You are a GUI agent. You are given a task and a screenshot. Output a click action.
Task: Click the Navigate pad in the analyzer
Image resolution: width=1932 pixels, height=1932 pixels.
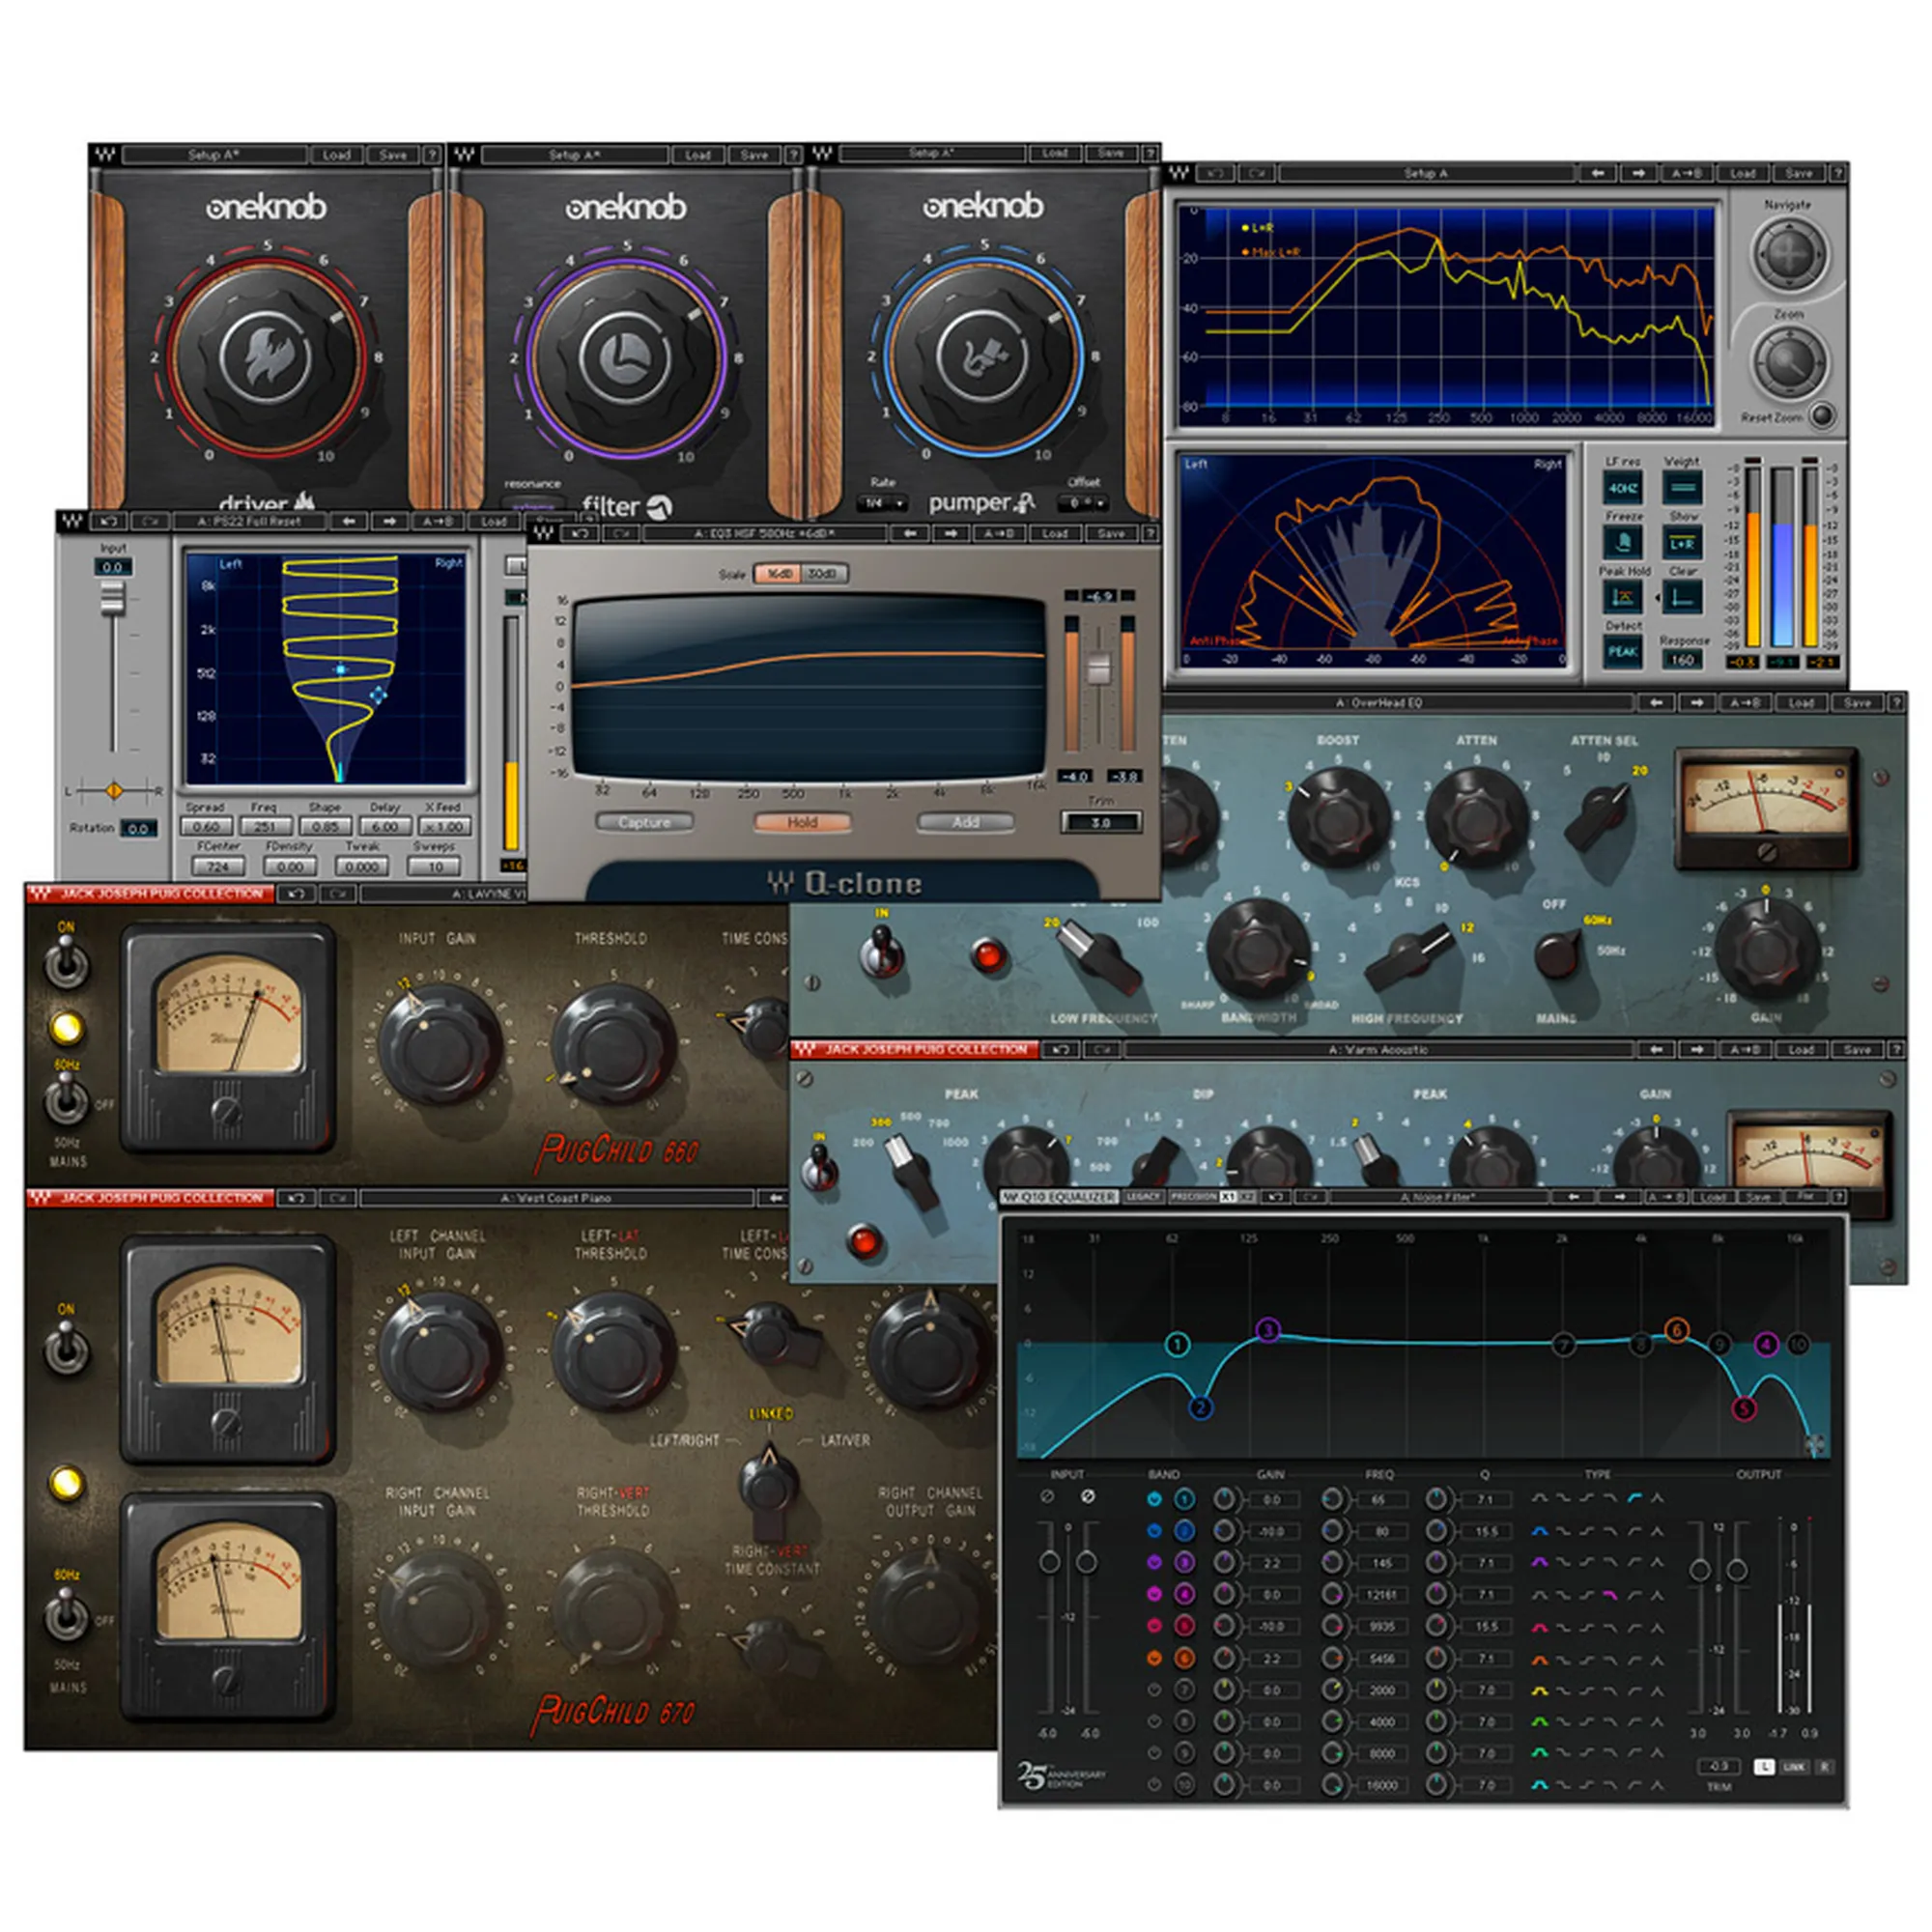[x=1789, y=254]
